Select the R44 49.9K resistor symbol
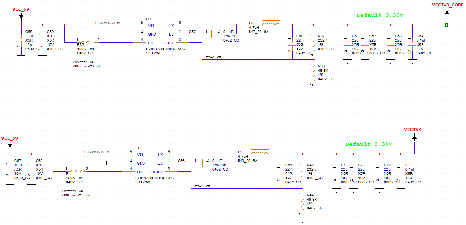 303,204
